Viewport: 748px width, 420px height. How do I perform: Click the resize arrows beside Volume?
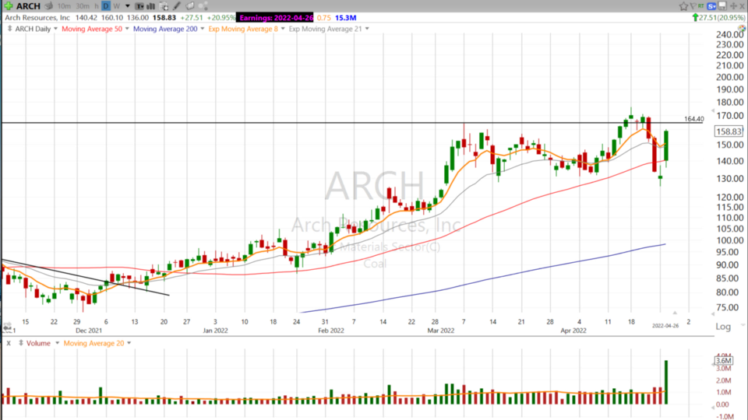pyautogui.click(x=20, y=343)
